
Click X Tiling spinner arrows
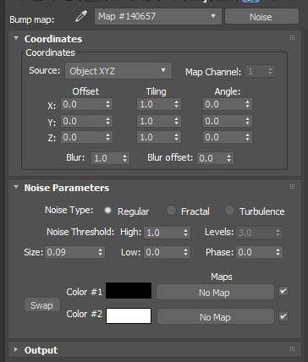[x=176, y=104]
